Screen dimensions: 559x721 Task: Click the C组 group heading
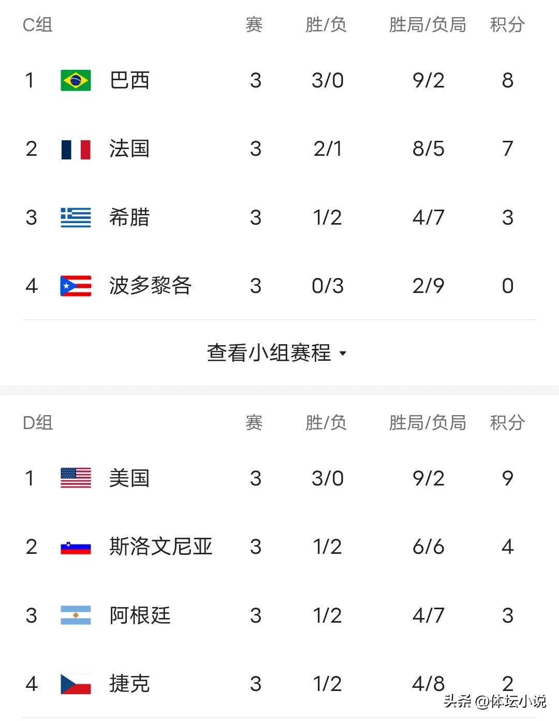pos(38,25)
